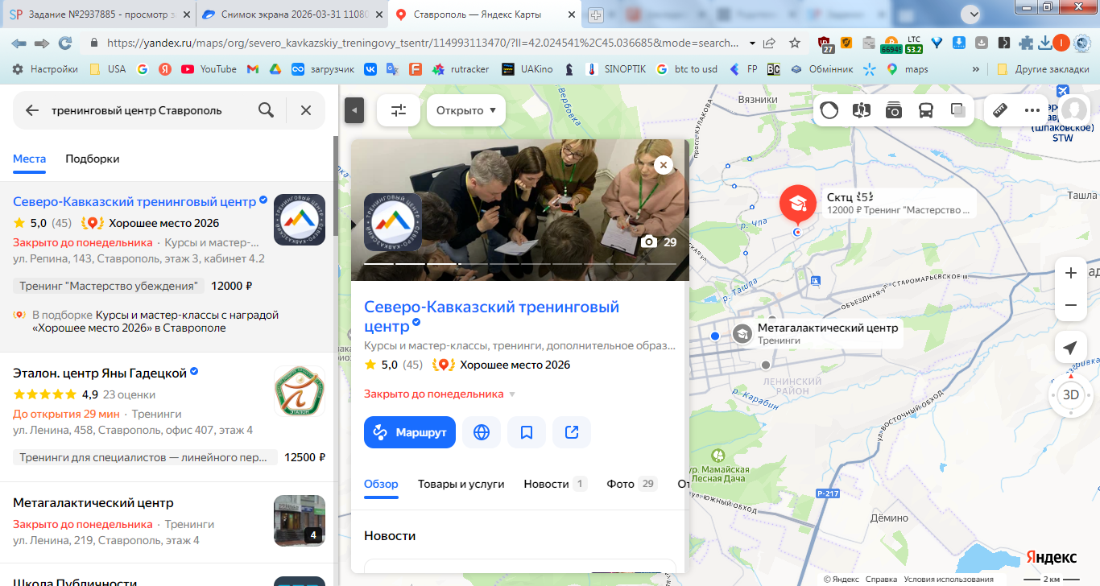Click "Тренинги для специалистов" service chip
Image resolution: width=1100 pixels, height=586 pixels.
pos(145,457)
